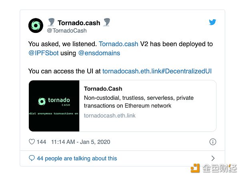The width and height of the screenshot is (240, 176).
Task: Like the tweet with heart icon
Action: pyautogui.click(x=32, y=142)
